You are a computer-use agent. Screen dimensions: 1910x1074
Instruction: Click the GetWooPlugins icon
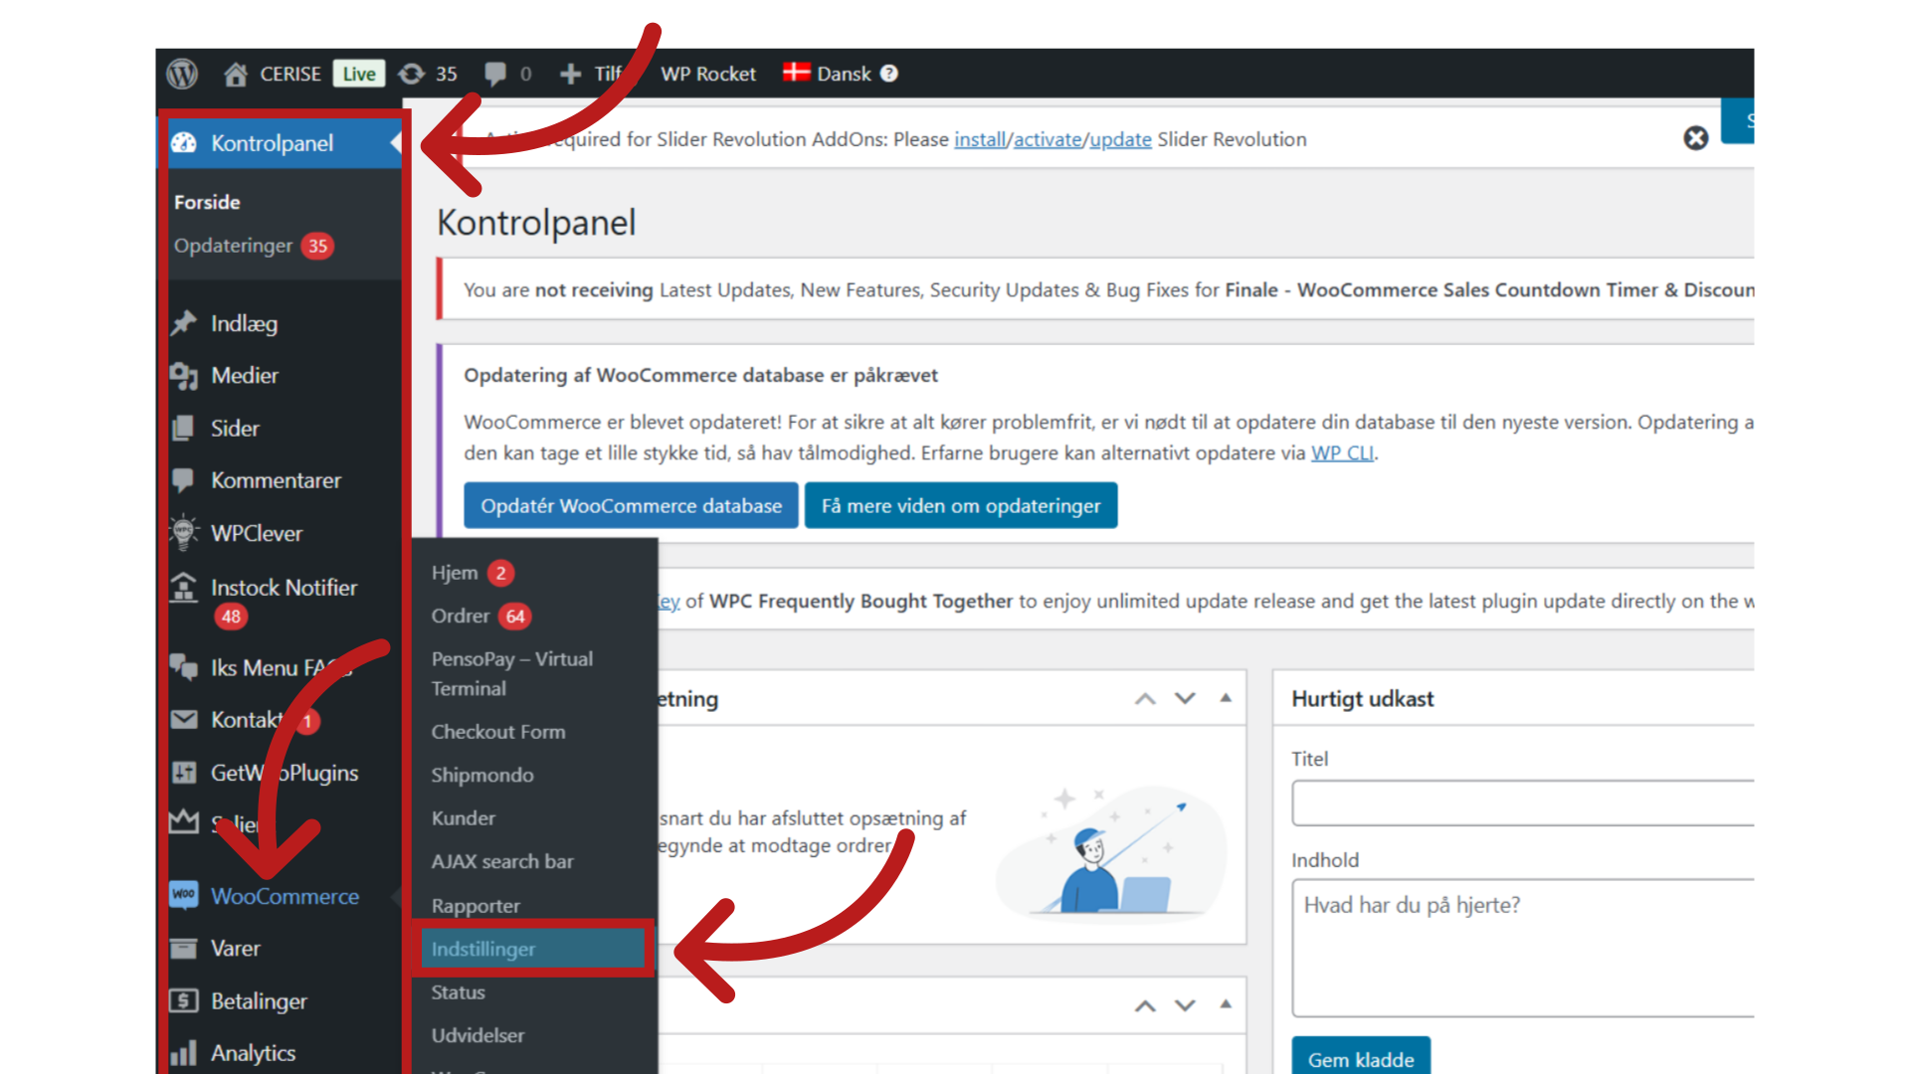pos(184,772)
